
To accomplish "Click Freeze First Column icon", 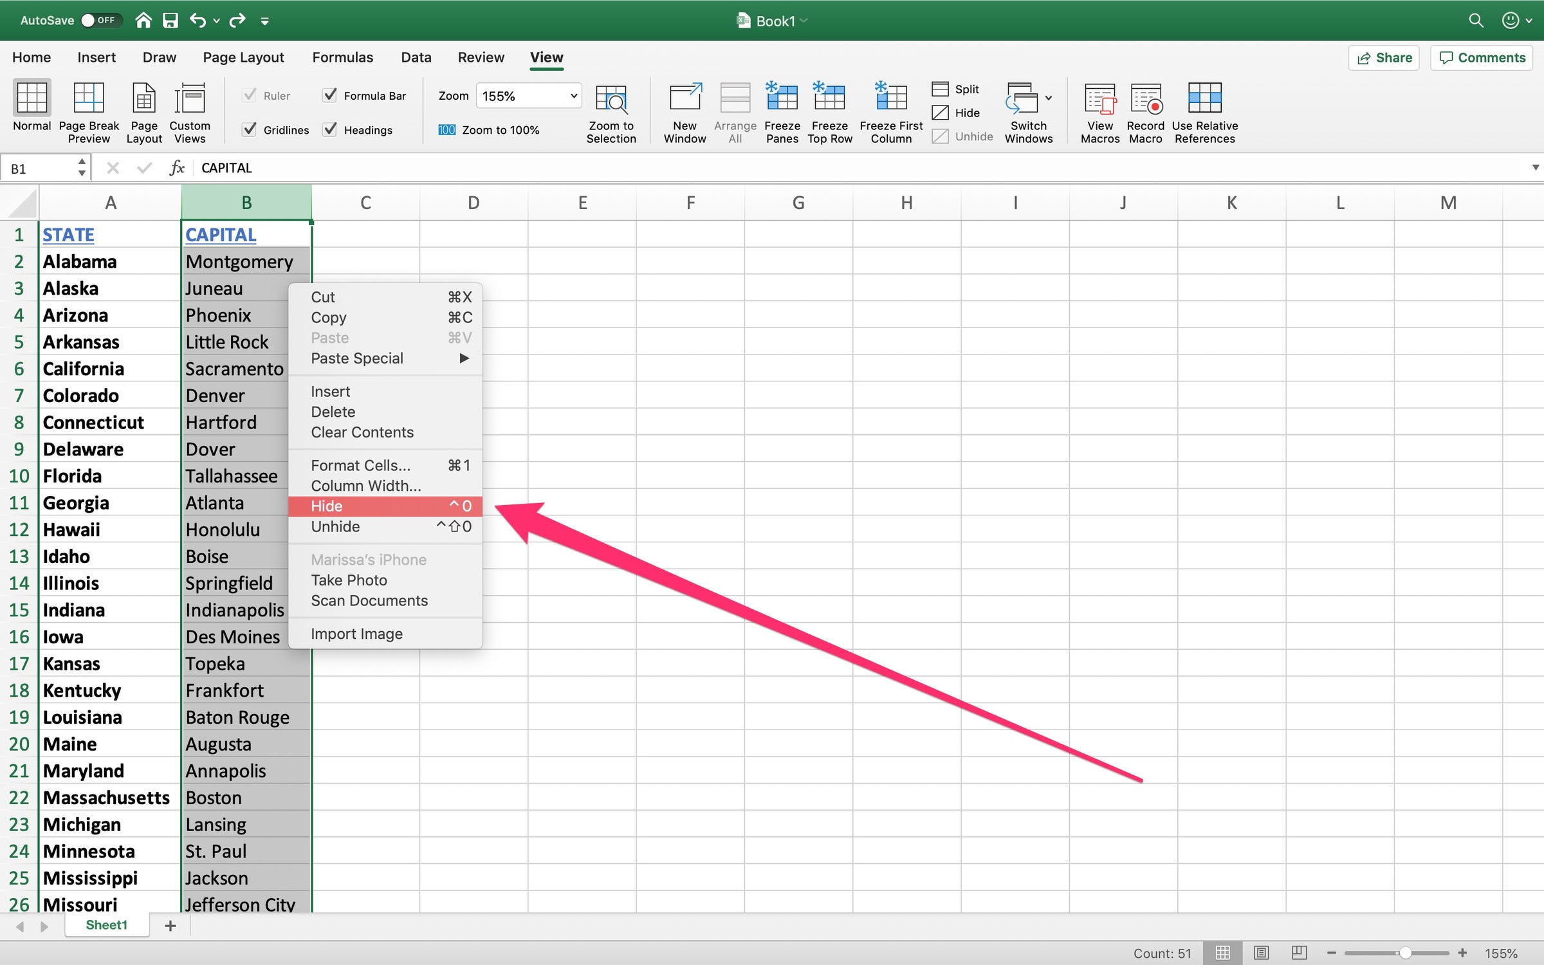I will [891, 96].
